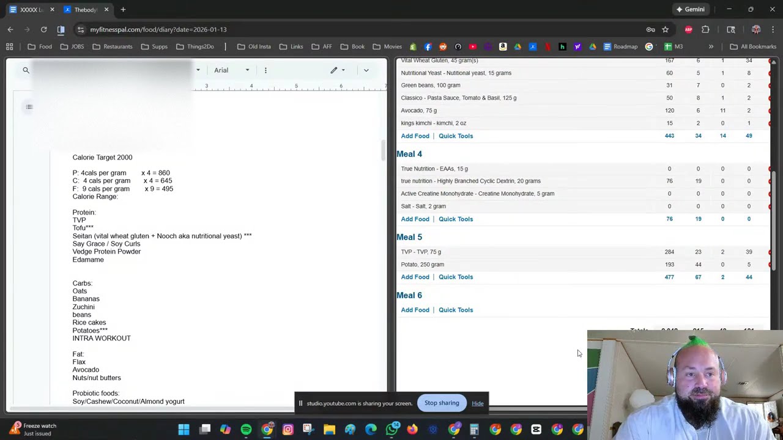Viewport: 783px width, 440px height.
Task: Open the All Bookmarks folder
Action: [x=753, y=46]
